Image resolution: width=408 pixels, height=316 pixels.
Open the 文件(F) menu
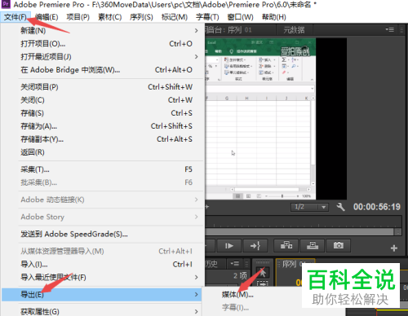pos(16,17)
